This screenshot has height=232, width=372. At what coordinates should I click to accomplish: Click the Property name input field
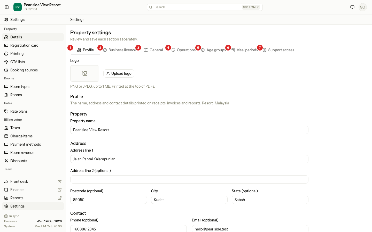(x=189, y=130)
